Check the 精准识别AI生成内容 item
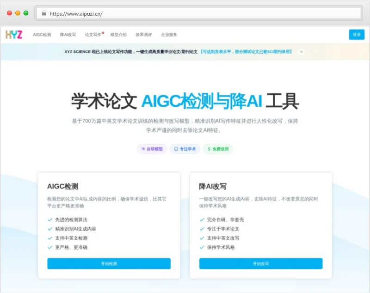This screenshot has width=370, height=293. (x=76, y=228)
